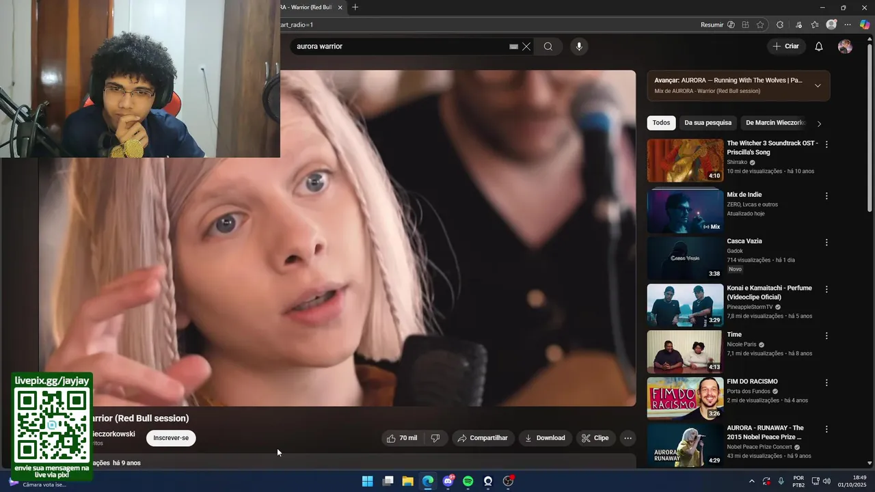
Task: Open options for The Witcher 3 Soundtrack video
Action: point(826,145)
